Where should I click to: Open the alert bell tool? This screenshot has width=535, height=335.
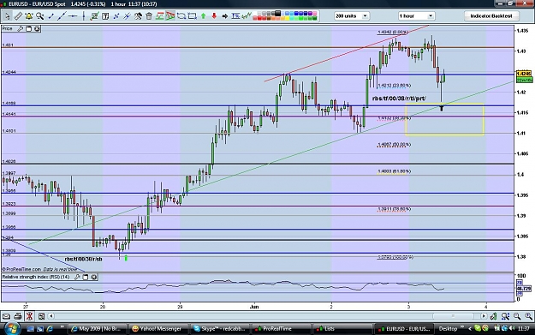click(x=29, y=16)
